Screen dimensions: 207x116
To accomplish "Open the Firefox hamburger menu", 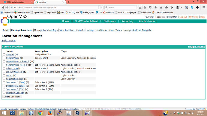I will point(204,7).
